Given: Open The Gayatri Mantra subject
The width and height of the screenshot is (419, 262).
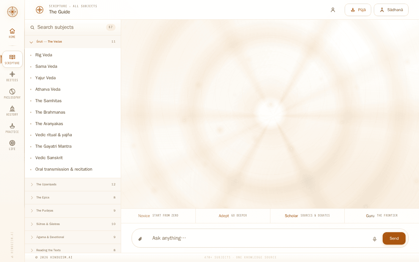Looking at the screenshot, I should (x=73, y=146).
